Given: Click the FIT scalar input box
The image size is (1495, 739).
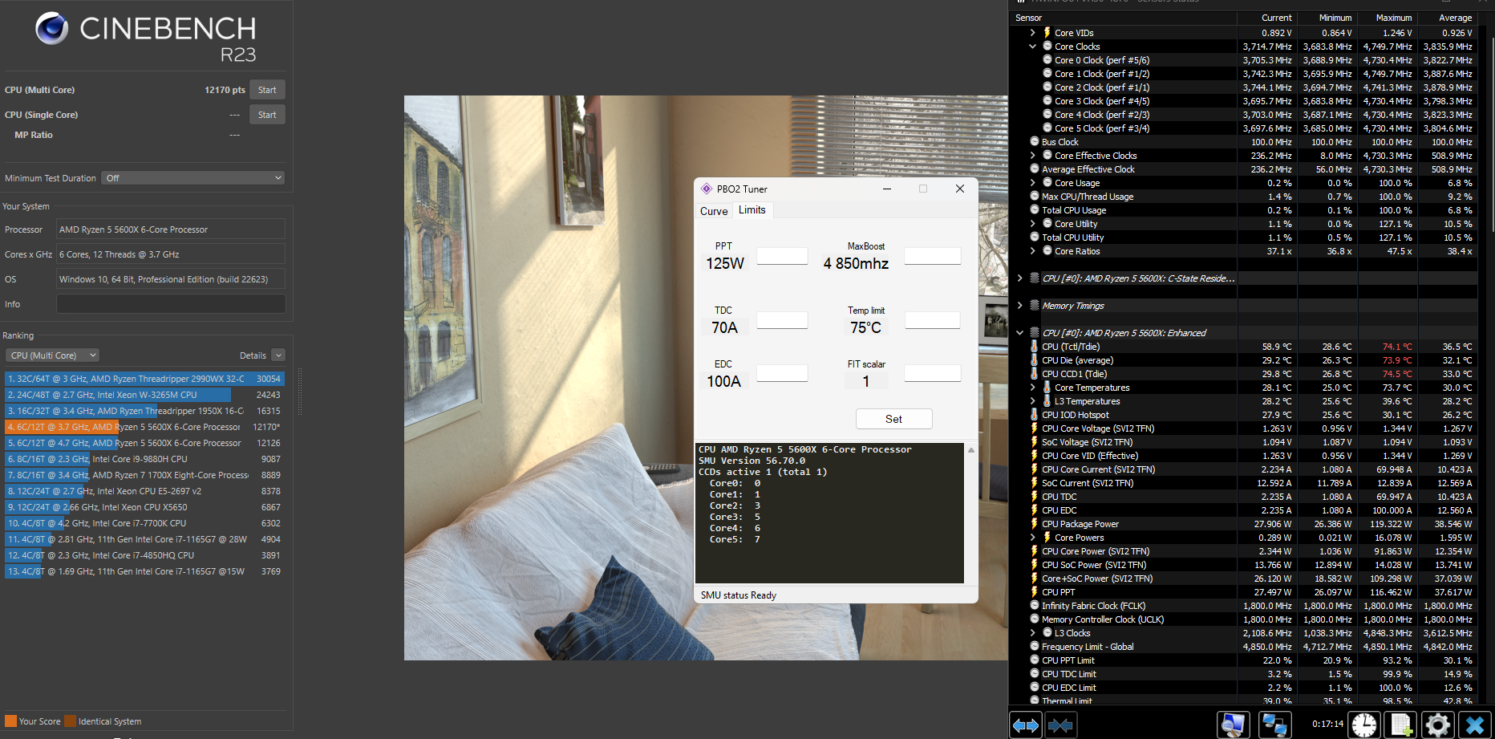Looking at the screenshot, I should 932,373.
